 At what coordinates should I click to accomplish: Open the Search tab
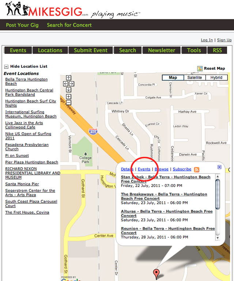[x=128, y=50]
